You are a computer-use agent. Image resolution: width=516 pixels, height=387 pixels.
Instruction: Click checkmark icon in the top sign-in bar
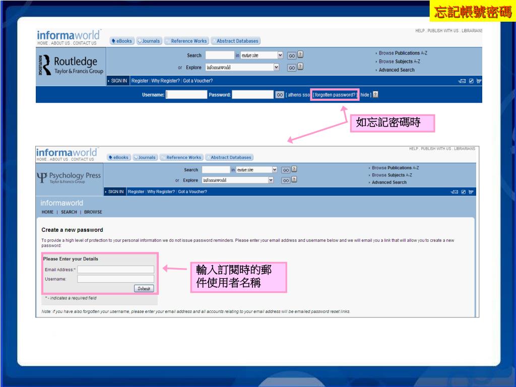click(x=471, y=81)
